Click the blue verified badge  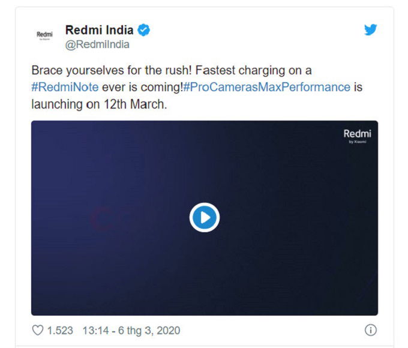pyautogui.click(x=143, y=30)
